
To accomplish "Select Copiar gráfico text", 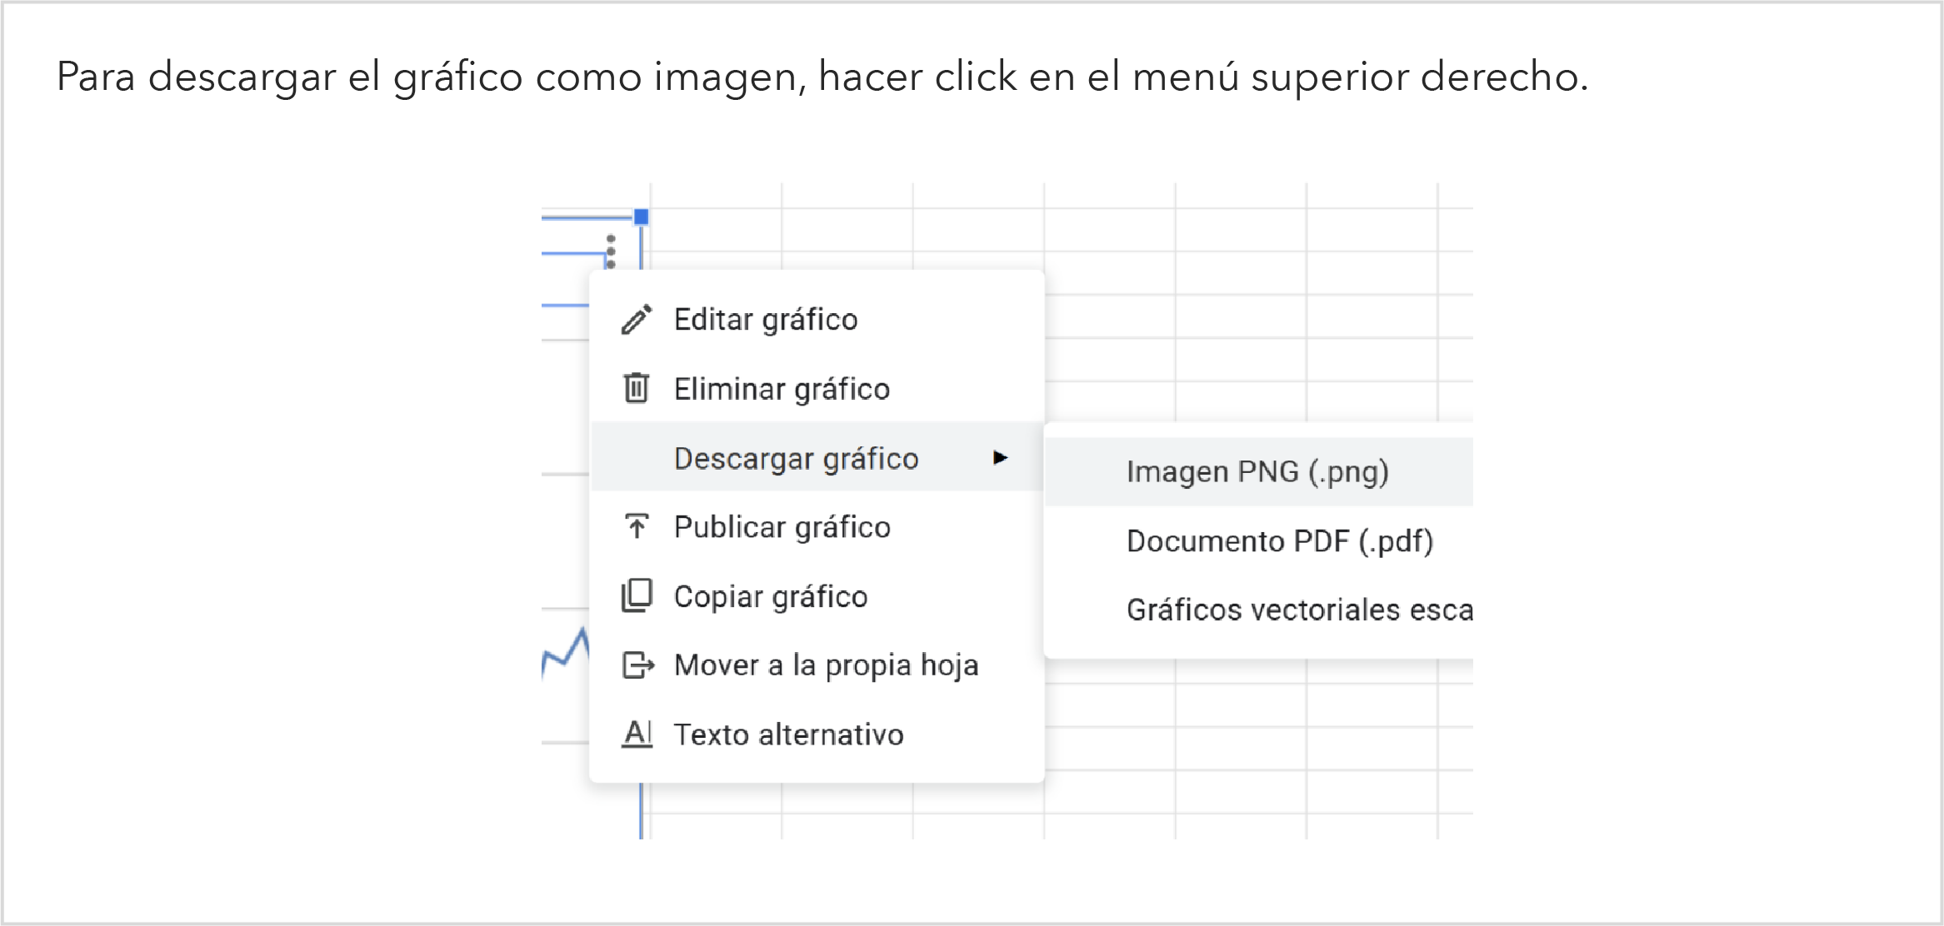I will (x=770, y=596).
